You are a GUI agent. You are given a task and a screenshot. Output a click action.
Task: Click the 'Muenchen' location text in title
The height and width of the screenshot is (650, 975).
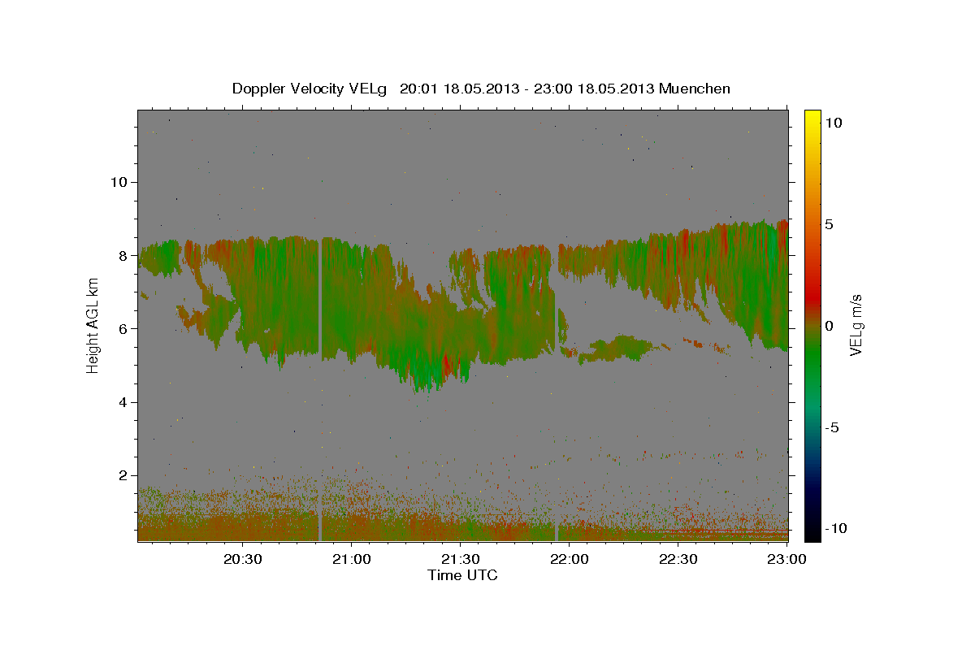pyautogui.click(x=695, y=89)
